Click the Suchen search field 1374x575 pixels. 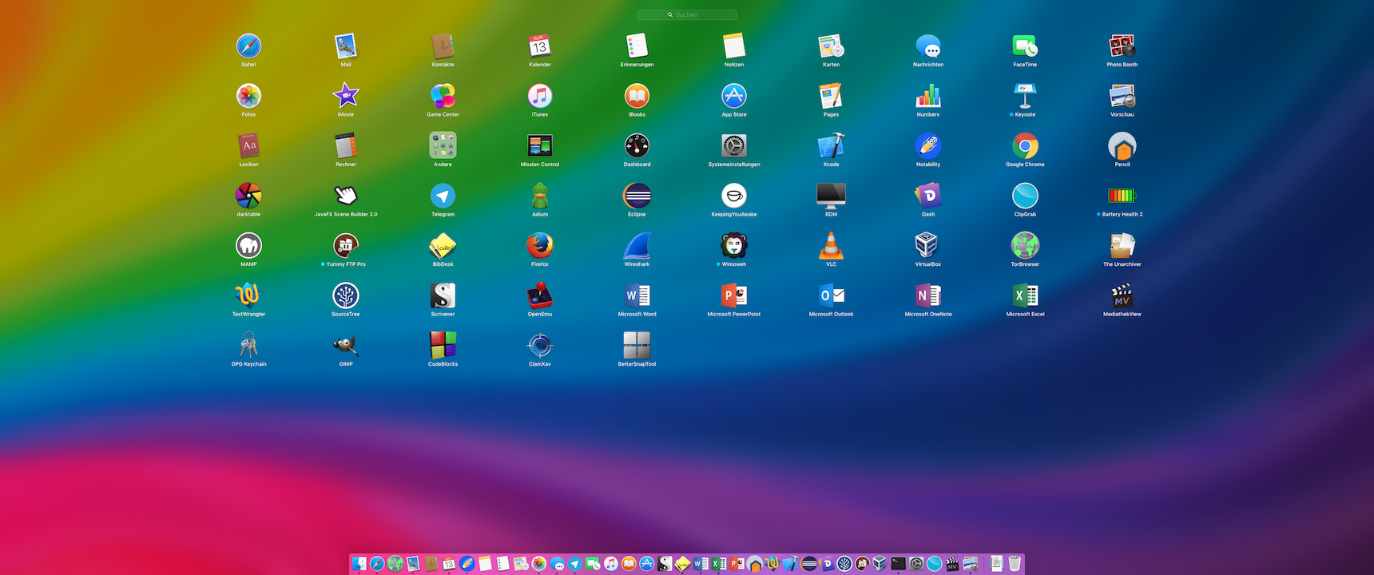687,15
